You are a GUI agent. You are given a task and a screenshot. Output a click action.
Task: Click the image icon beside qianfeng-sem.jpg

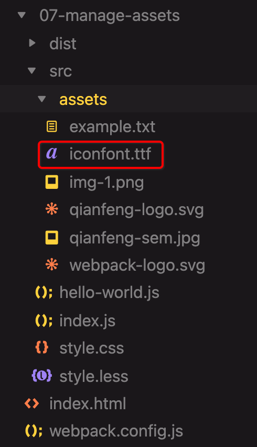52,238
